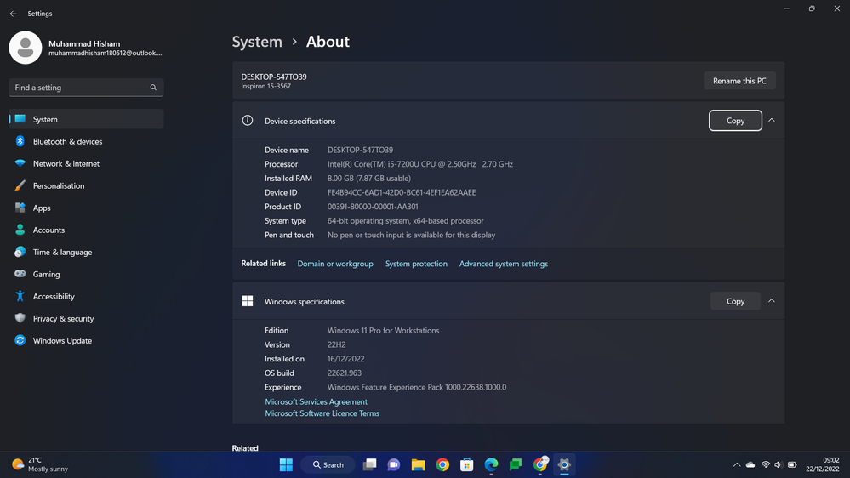Viewport: 850px width, 478px height.
Task: Click the volume speaker tray icon
Action: pyautogui.click(x=779, y=465)
